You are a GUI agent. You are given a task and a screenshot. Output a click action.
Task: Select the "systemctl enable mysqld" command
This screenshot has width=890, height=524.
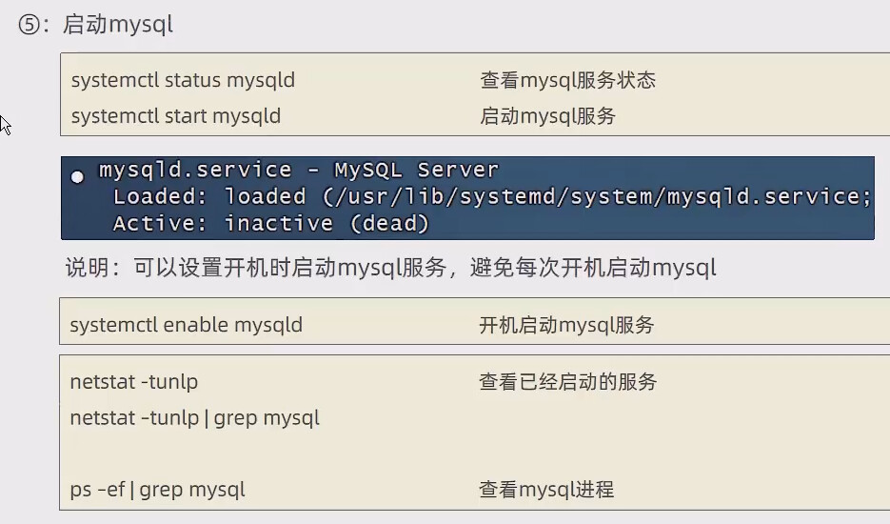click(x=186, y=325)
